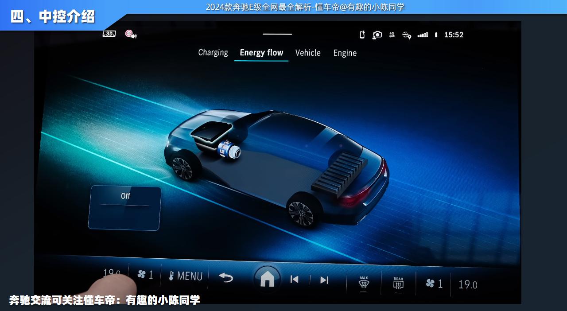Adjust driver side fan speed
Screen dimensions: 567x311
tap(145, 275)
